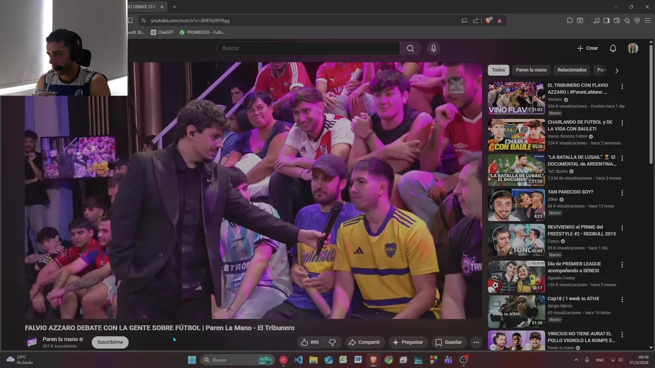Click the Vorterix channel name
The height and width of the screenshot is (368, 655).
(555, 100)
